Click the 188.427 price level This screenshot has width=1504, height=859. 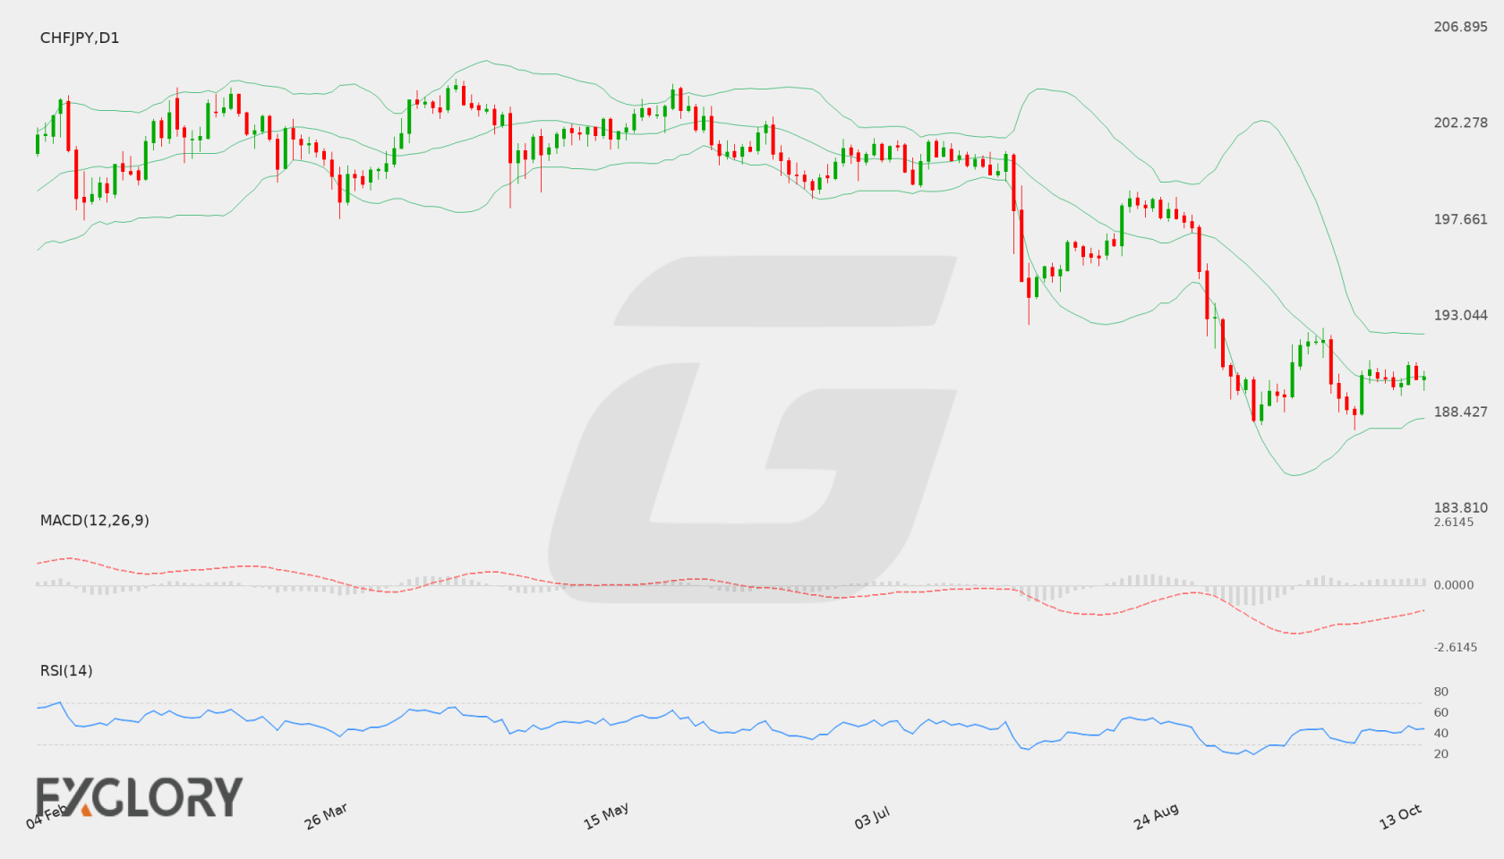point(1460,412)
